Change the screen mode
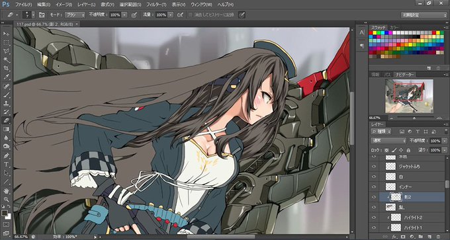This screenshot has width=450, height=240. point(6,233)
